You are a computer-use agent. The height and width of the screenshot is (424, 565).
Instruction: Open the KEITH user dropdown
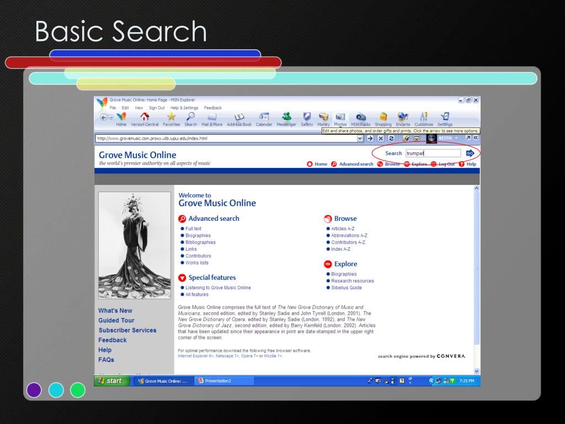click(448, 138)
